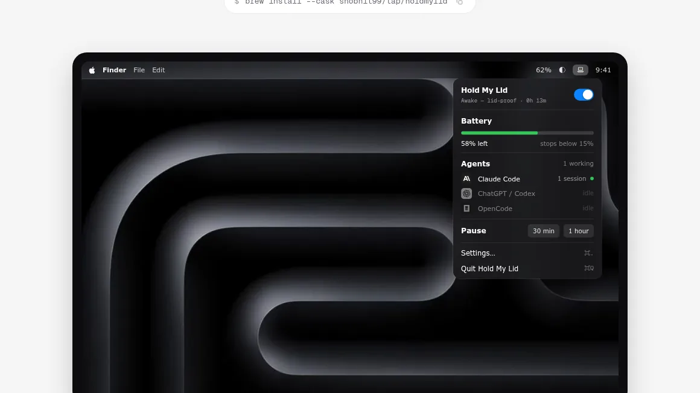
Task: Click the ChatGPT / Codex icon
Action: pos(466,193)
